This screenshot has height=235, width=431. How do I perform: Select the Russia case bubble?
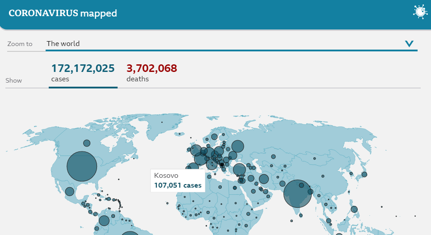(x=238, y=147)
